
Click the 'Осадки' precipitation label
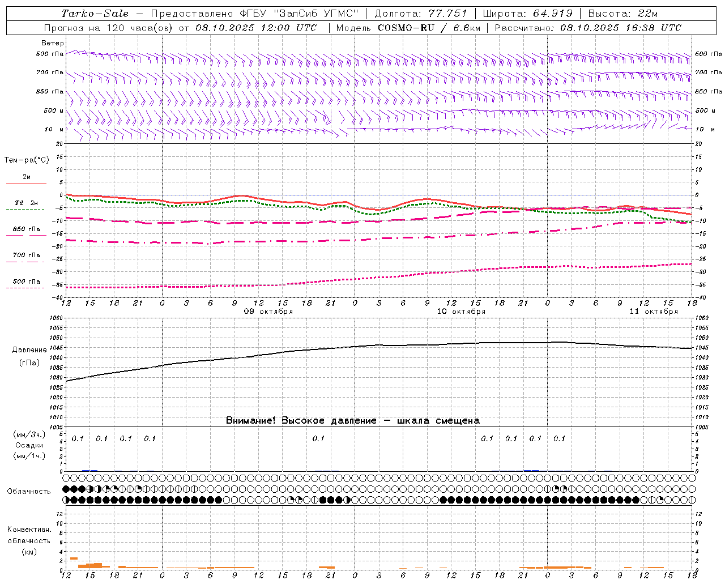pyautogui.click(x=29, y=445)
